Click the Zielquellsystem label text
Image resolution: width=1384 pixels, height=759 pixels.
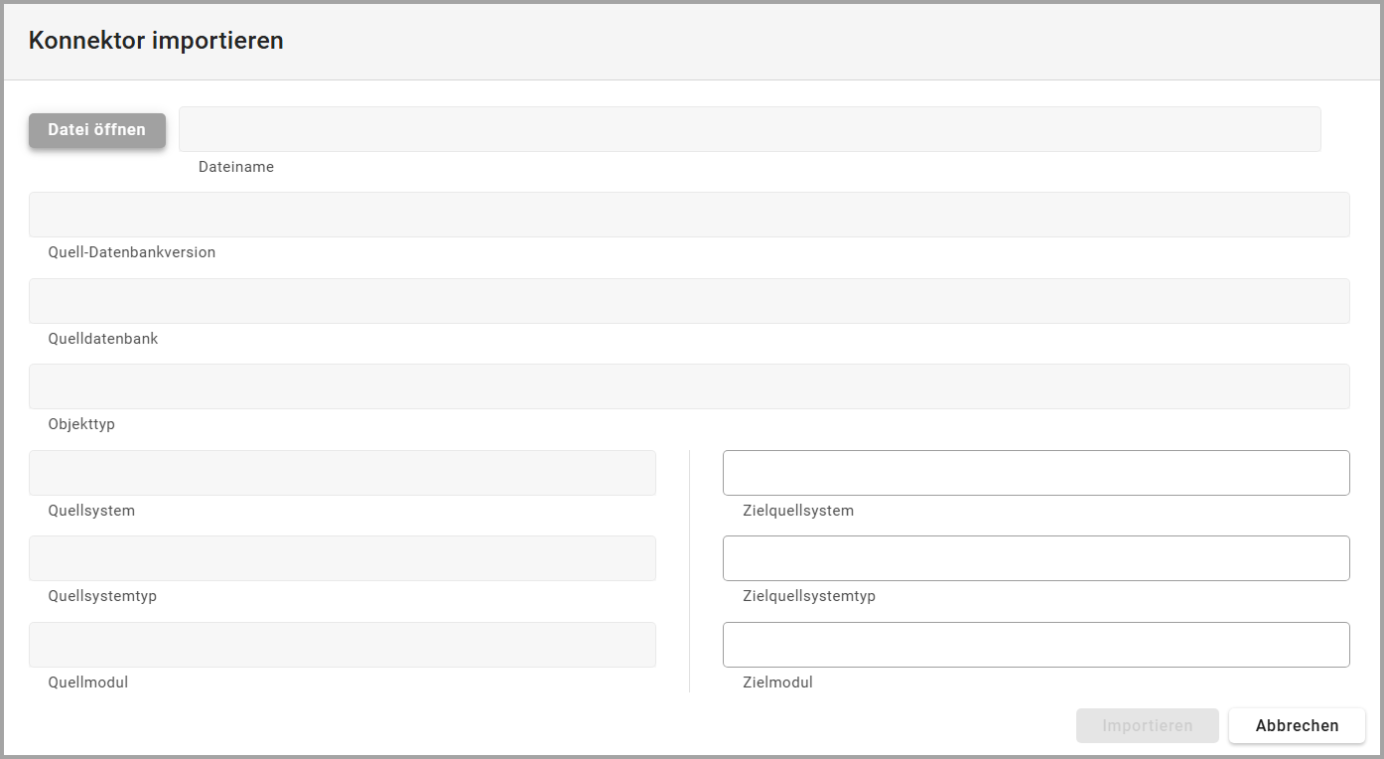coord(797,511)
